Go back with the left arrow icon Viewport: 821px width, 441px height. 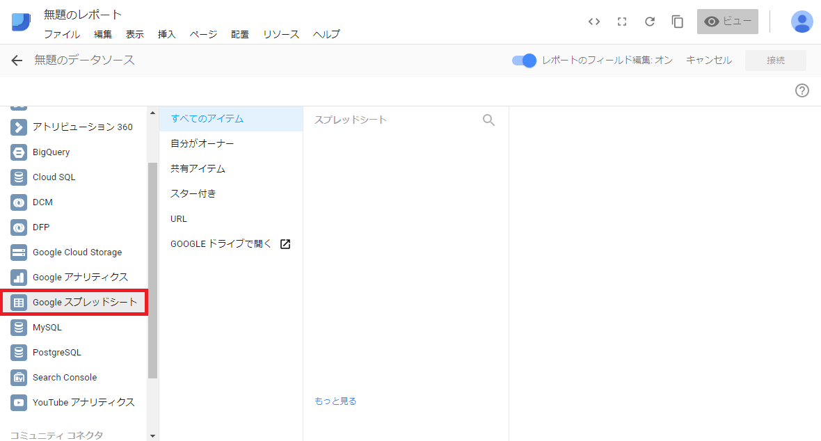(x=17, y=61)
